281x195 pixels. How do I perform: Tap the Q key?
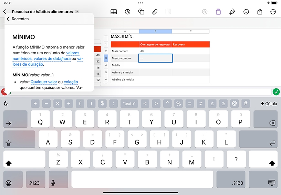coord(40,119)
